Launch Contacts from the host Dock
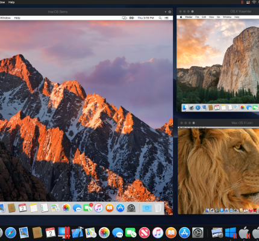The height and width of the screenshot is (241, 259). tap(37, 233)
